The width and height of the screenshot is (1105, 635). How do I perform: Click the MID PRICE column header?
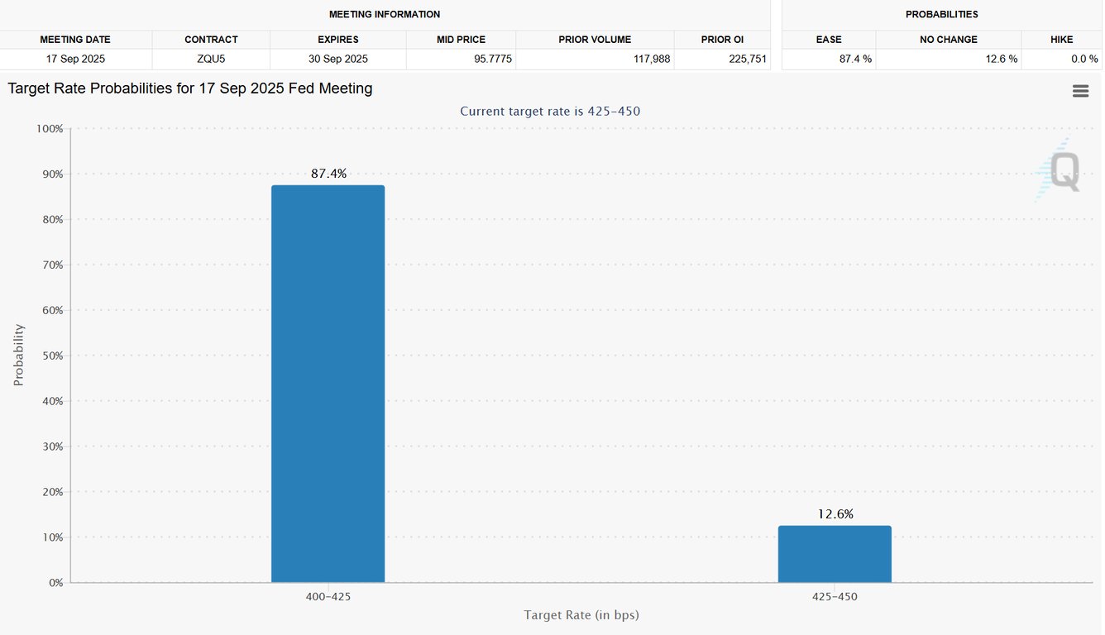click(x=461, y=39)
